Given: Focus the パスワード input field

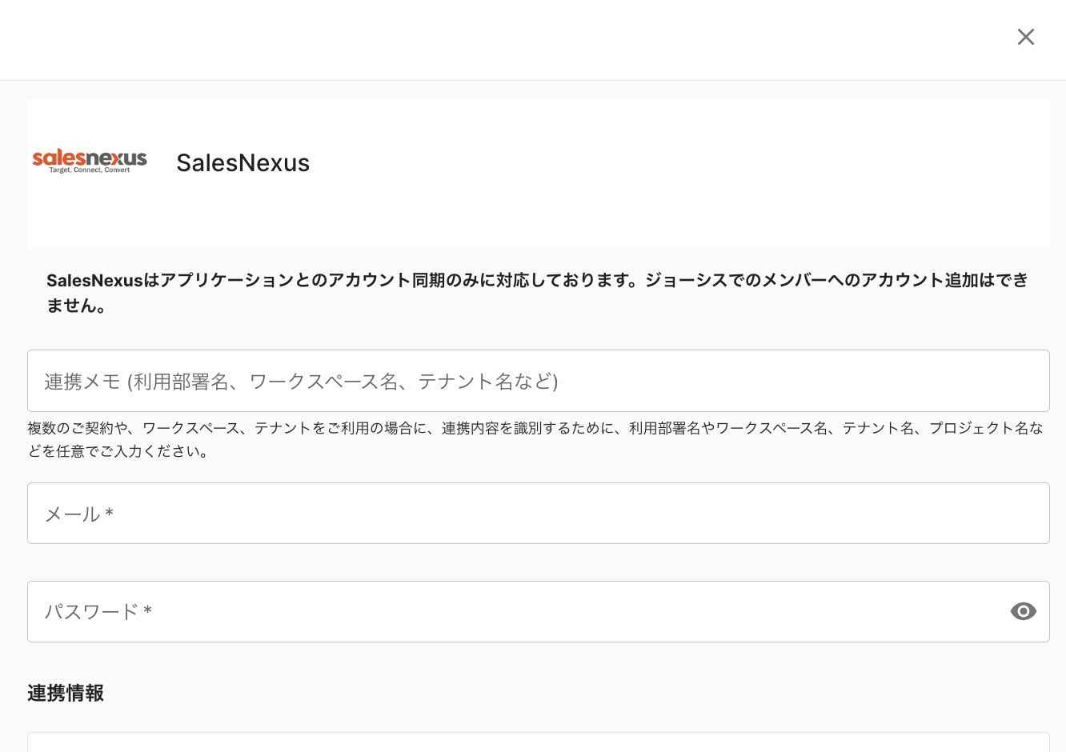Looking at the screenshot, I should [512, 611].
